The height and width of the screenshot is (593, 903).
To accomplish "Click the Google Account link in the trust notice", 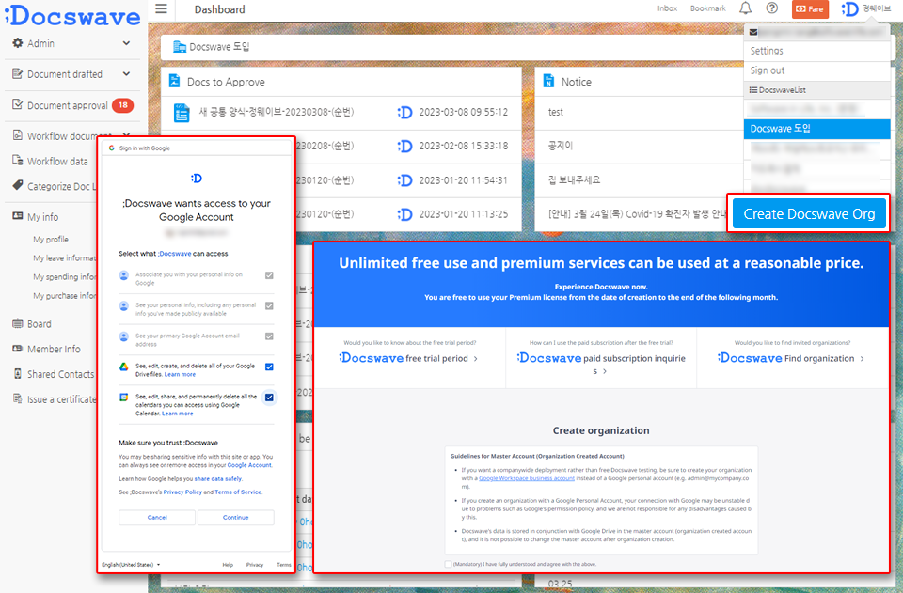I will pos(248,465).
